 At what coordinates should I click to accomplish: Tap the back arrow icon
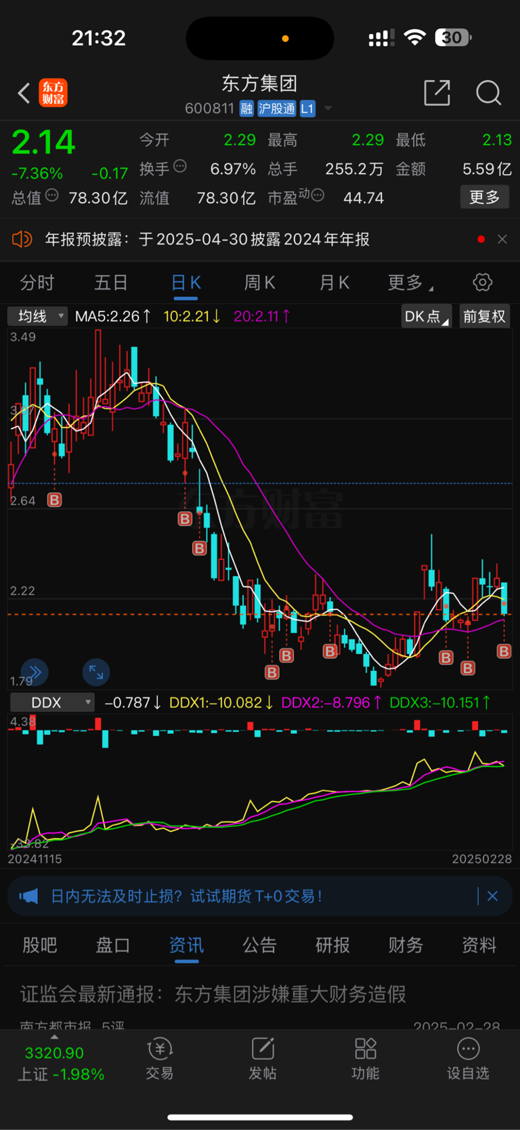click(24, 93)
